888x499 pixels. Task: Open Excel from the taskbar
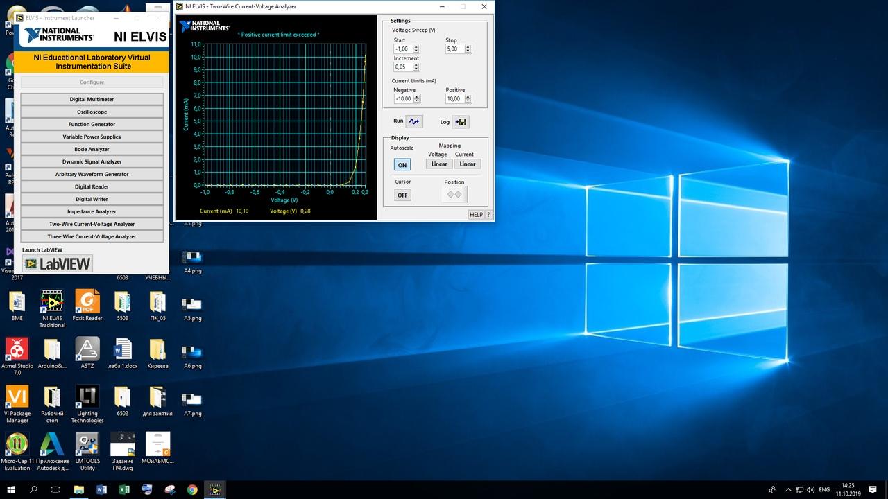(124, 489)
